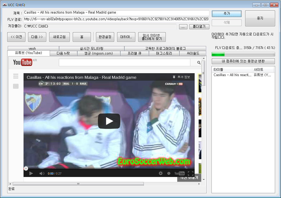Image resolution: width=281 pixels, height=198 pixels.
Task: Click the 홈 home button
Action: 82,37
